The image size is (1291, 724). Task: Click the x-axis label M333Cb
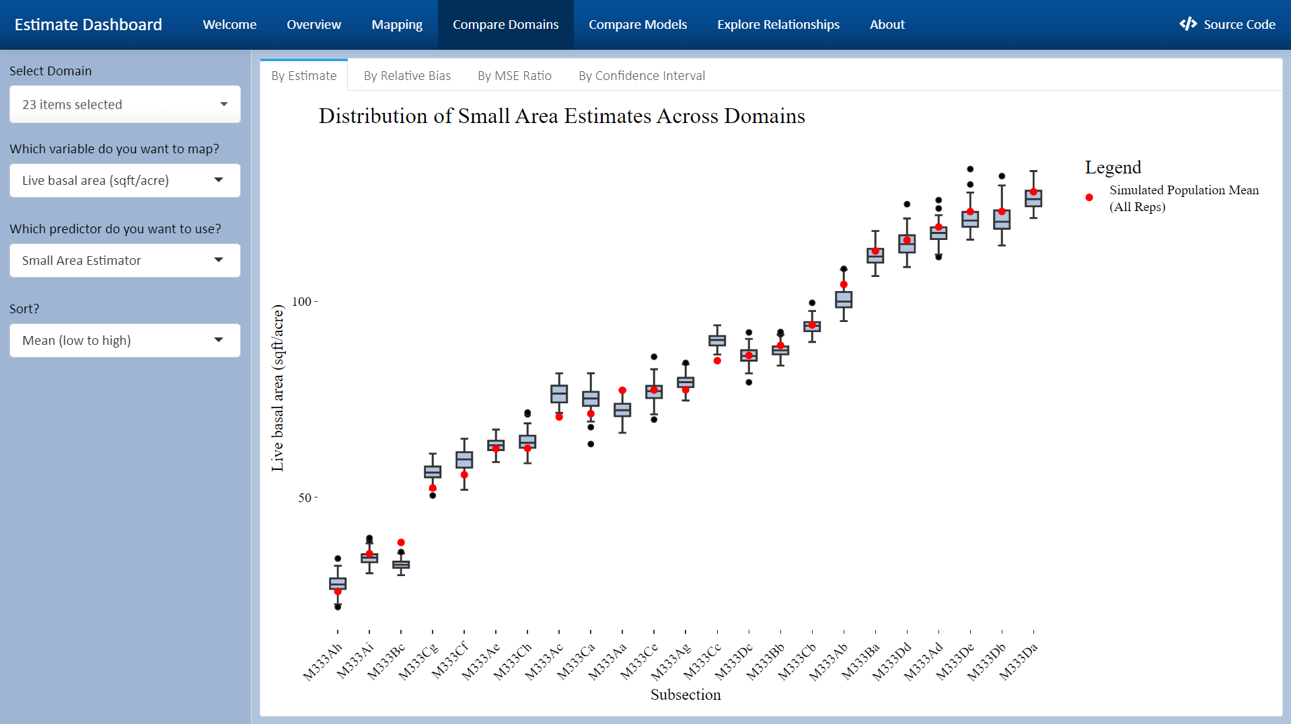797,662
